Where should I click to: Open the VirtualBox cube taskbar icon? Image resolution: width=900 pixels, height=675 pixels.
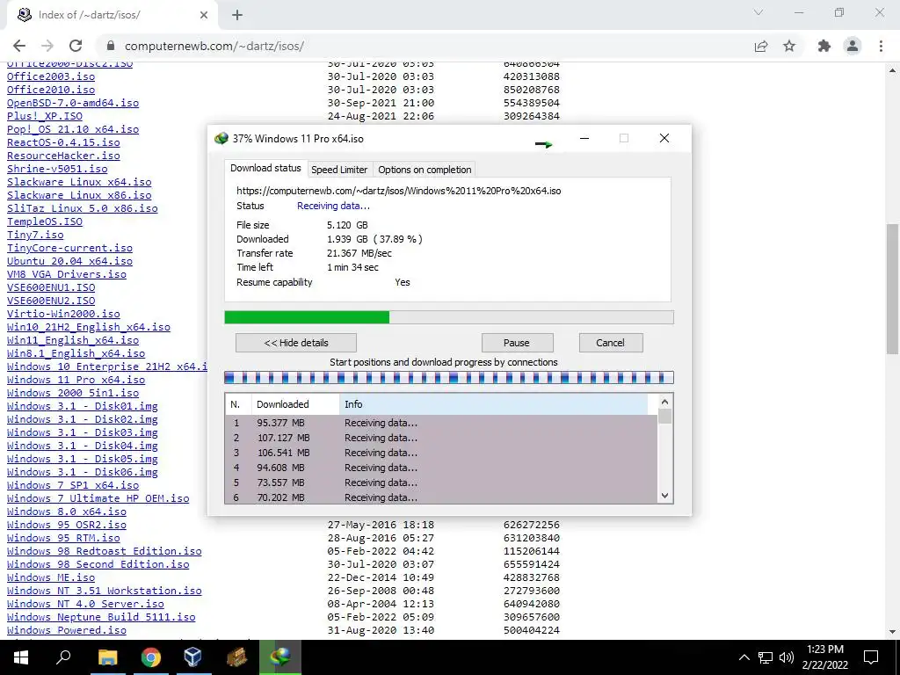(x=193, y=657)
